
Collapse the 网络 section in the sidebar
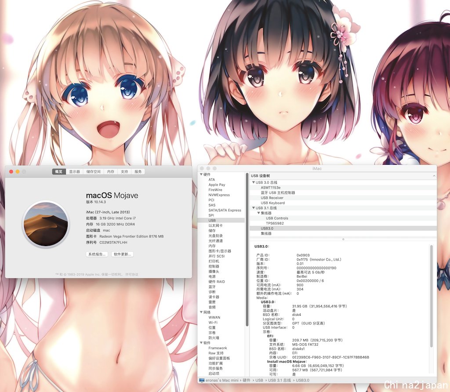[x=201, y=312]
